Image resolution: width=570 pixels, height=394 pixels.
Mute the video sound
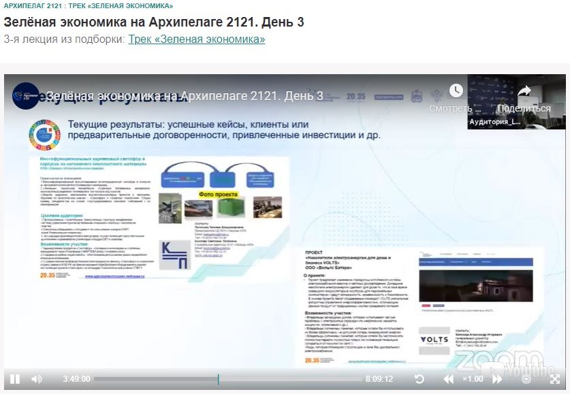pyautogui.click(x=36, y=379)
